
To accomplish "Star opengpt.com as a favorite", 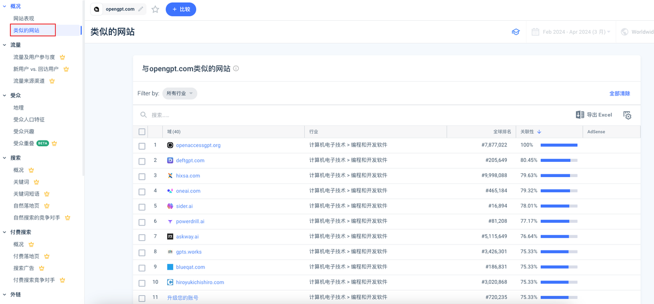I will [155, 9].
